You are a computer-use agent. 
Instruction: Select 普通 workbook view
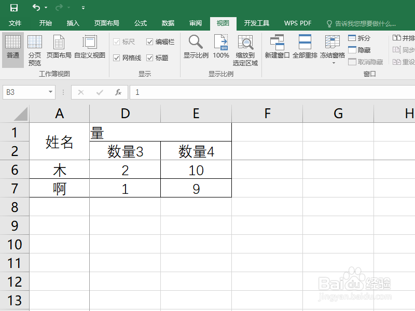(x=13, y=50)
